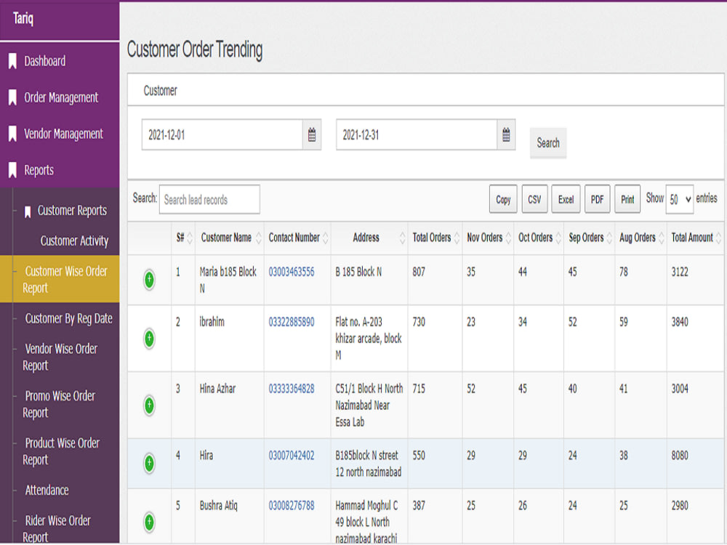Click the Tariq user name header
The image size is (727, 545).
(23, 19)
